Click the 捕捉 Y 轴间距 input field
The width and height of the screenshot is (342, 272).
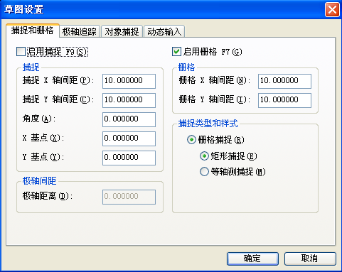pyautogui.click(x=129, y=100)
